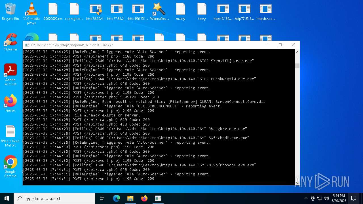Click the console window title bar icon
363x204 pixels.
tap(27, 45)
